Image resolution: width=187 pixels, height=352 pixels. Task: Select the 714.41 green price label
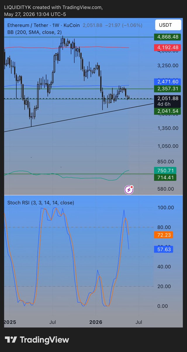[x=165, y=177]
